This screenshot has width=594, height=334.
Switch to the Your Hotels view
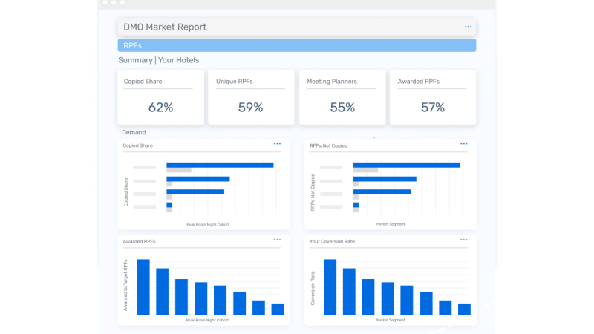coord(178,60)
